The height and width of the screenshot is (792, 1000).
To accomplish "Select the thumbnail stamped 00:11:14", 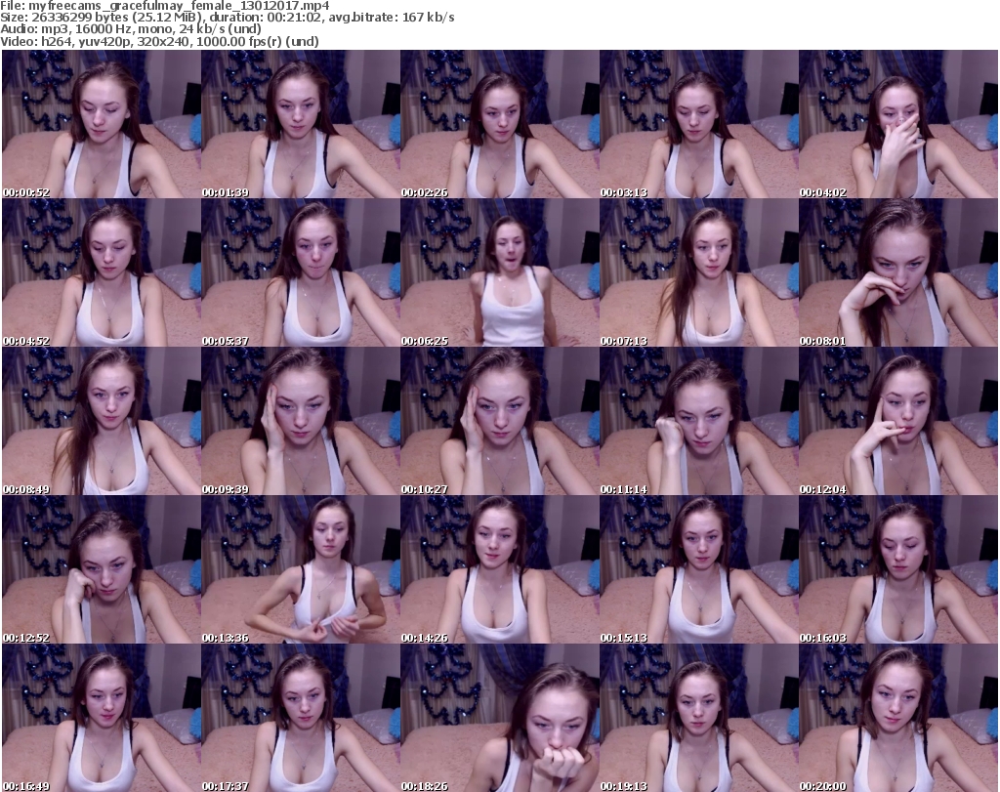I will click(699, 421).
